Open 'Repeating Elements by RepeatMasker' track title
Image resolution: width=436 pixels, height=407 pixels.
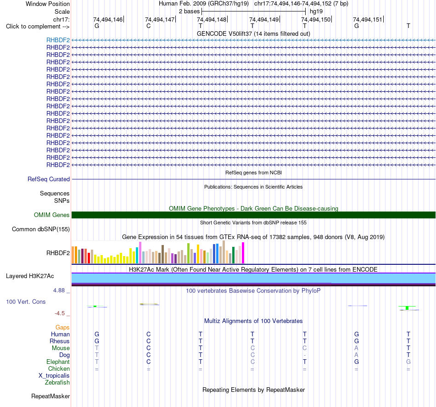click(253, 390)
